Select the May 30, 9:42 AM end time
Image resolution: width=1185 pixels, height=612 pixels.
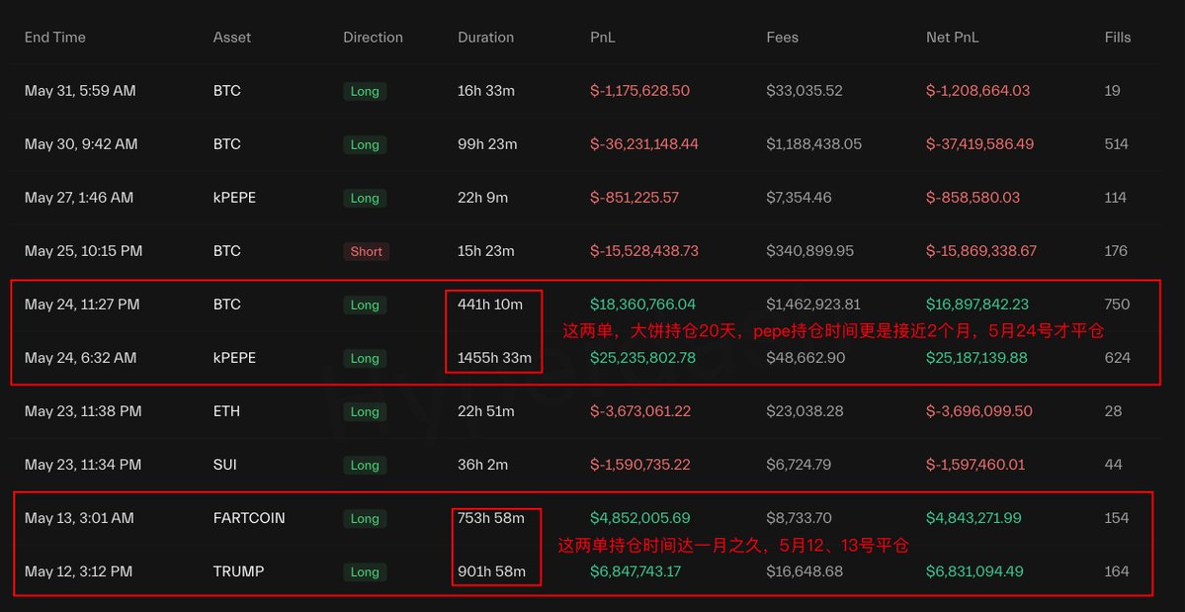(x=81, y=143)
